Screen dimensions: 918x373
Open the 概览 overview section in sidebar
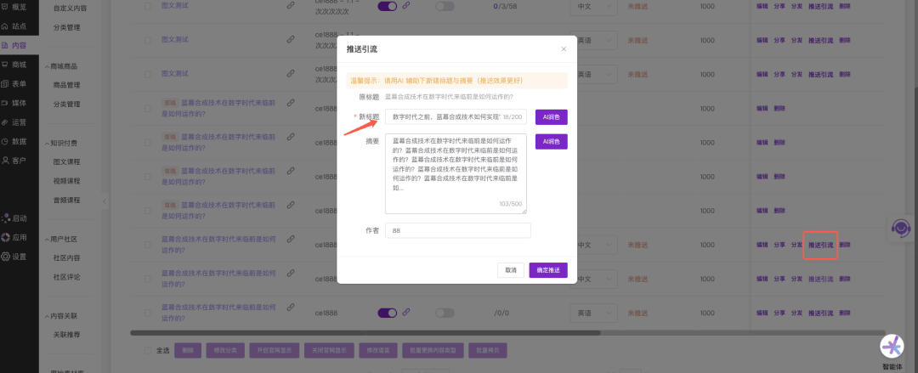(x=14, y=7)
